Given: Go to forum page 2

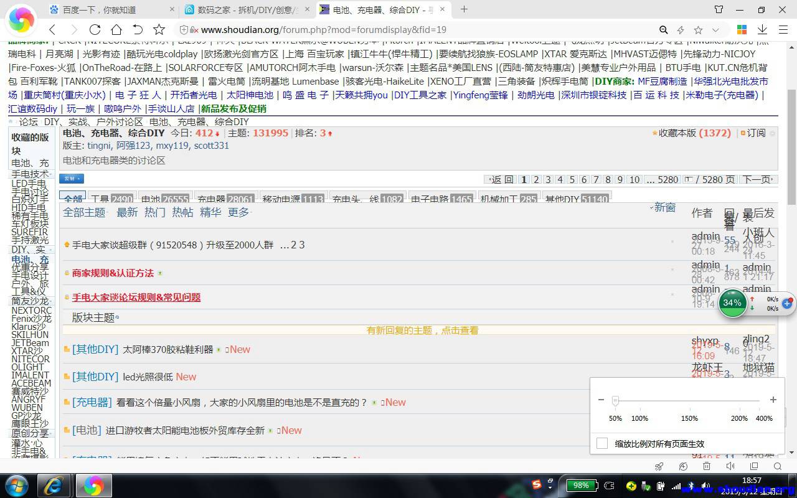Looking at the screenshot, I should pyautogui.click(x=536, y=179).
